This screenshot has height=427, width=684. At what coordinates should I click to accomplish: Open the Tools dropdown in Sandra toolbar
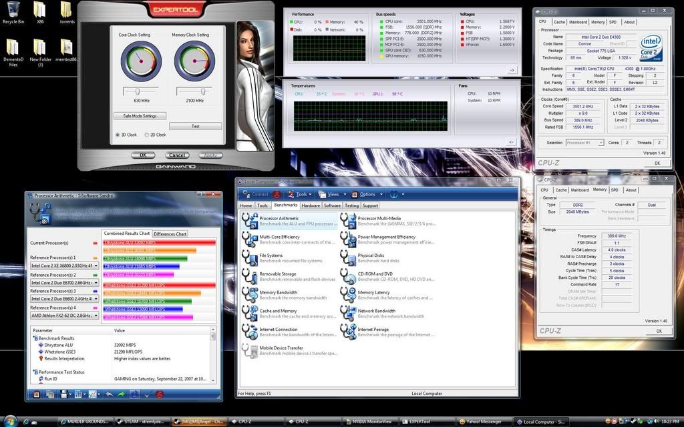(300, 194)
